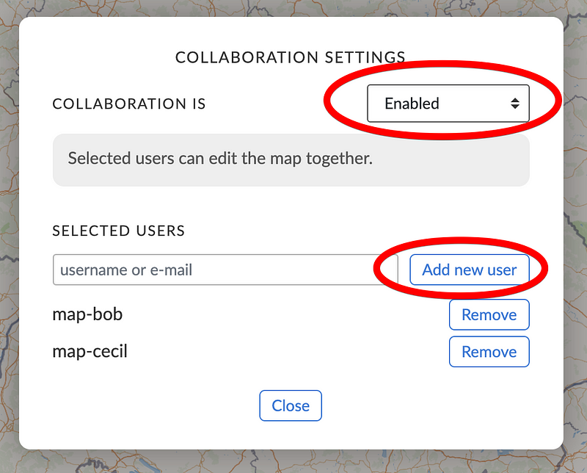This screenshot has height=473, width=587.
Task: Click the 'Remove' button beside map-cecil
Action: 489,352
